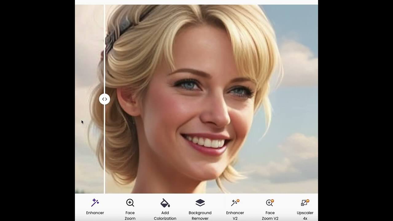Click the Face Zoom magnifier icon
Viewport: 393px width, 221px height.
(130, 203)
